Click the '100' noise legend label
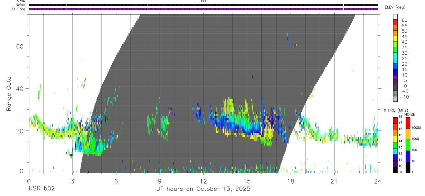 click(x=414, y=150)
